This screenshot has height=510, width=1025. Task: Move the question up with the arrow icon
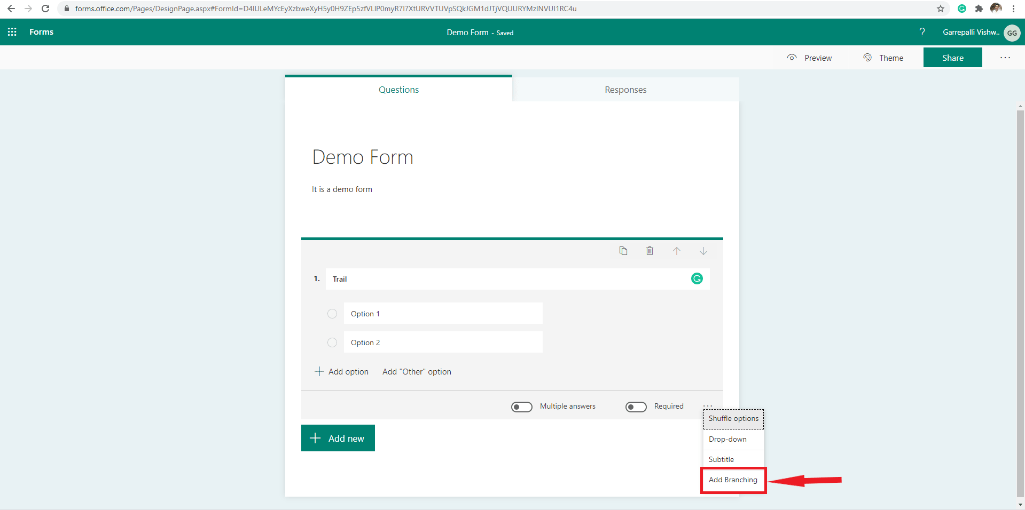pyautogui.click(x=677, y=251)
